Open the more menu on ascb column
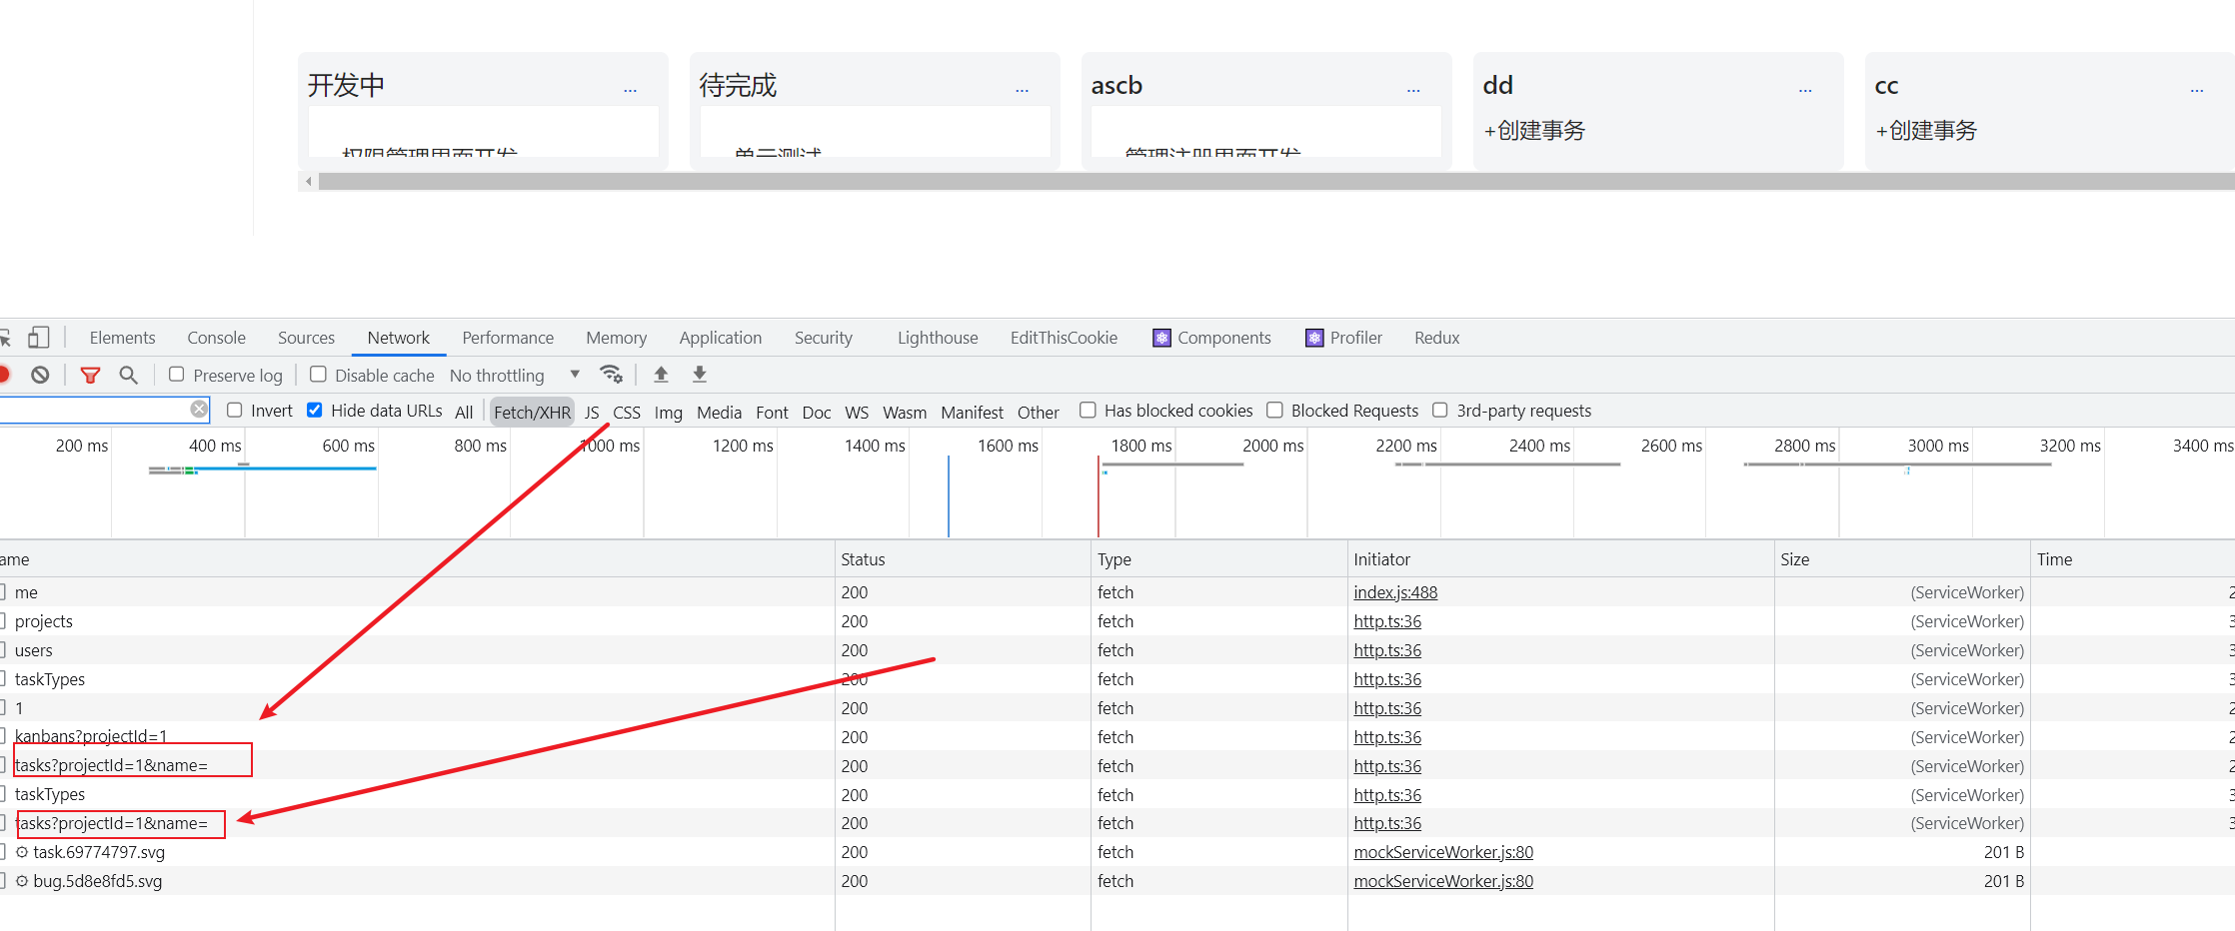Screen dimensions: 2235x931 click(x=1413, y=90)
